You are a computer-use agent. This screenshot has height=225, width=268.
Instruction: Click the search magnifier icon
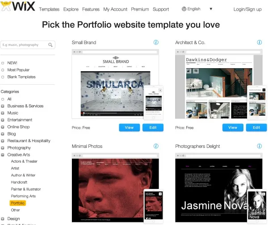(50, 45)
